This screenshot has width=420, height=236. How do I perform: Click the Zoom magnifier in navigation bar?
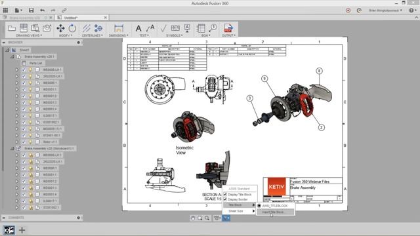(x=207, y=218)
